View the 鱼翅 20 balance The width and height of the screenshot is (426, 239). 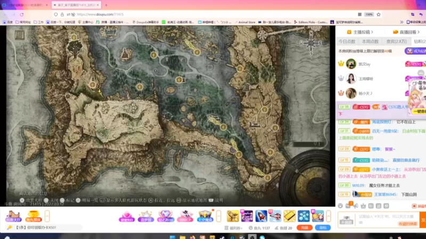(283, 228)
